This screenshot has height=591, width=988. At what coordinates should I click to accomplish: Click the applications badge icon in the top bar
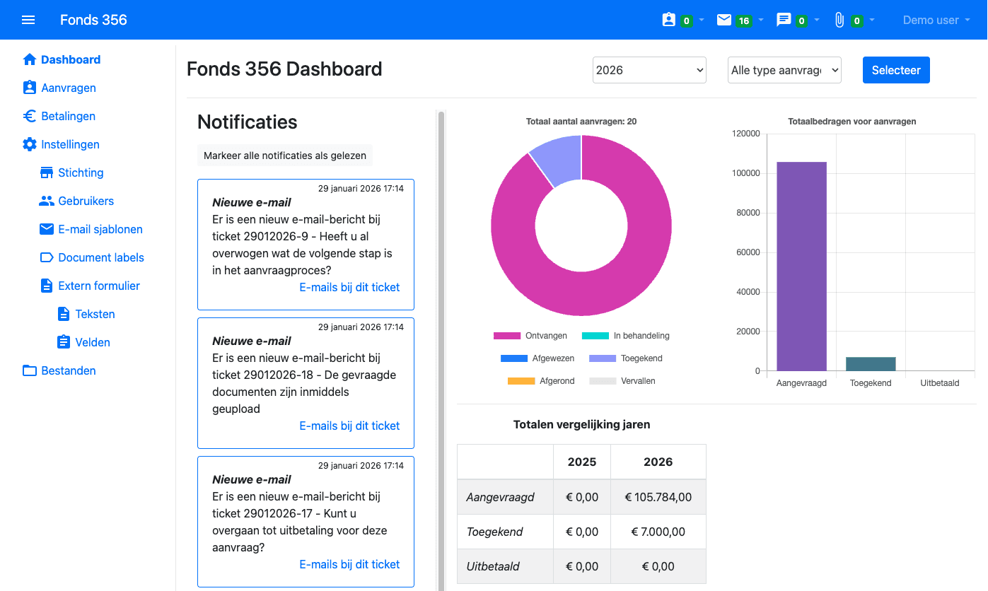[x=669, y=20]
